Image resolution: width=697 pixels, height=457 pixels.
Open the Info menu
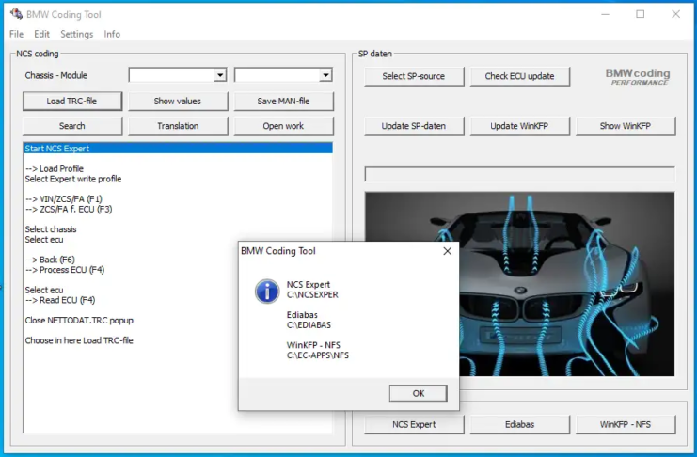pos(112,34)
